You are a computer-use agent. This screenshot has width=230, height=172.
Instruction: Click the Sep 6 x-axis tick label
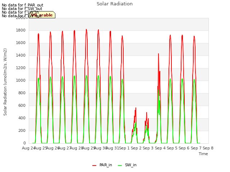coord(184,148)
